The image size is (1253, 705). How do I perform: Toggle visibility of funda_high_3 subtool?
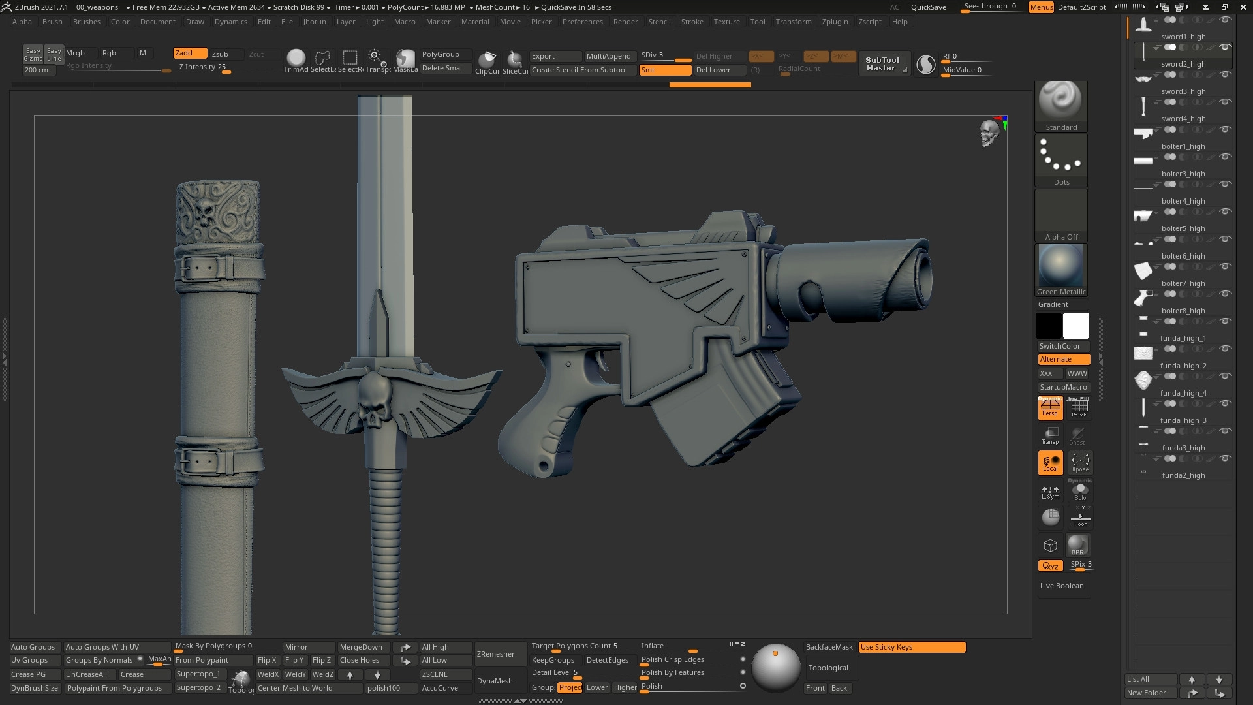click(1226, 403)
